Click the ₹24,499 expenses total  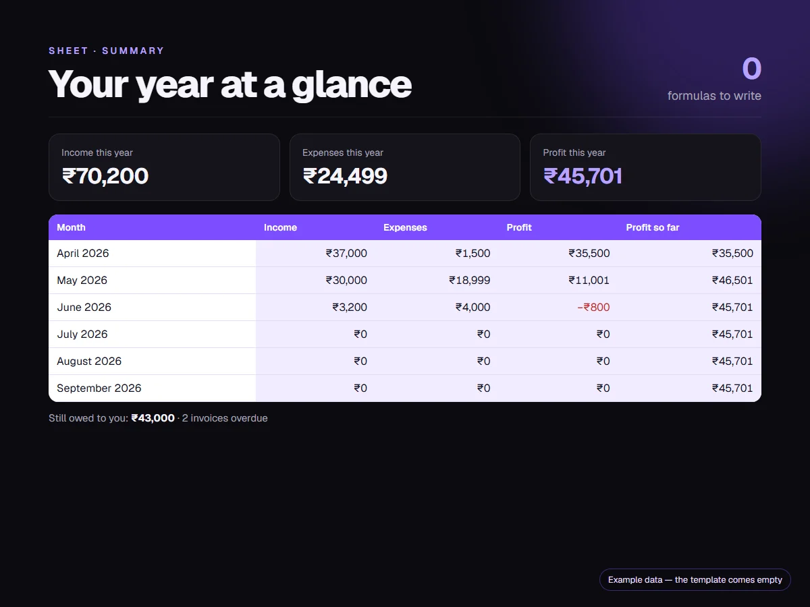[345, 176]
